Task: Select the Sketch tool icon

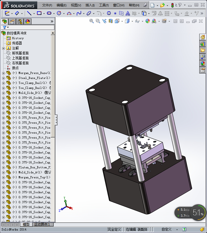Action: pos(7,13)
